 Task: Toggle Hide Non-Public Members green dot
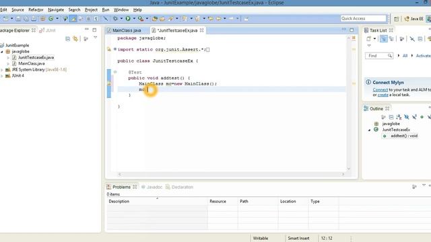(422, 117)
